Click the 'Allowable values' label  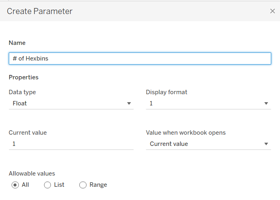[x=32, y=174]
